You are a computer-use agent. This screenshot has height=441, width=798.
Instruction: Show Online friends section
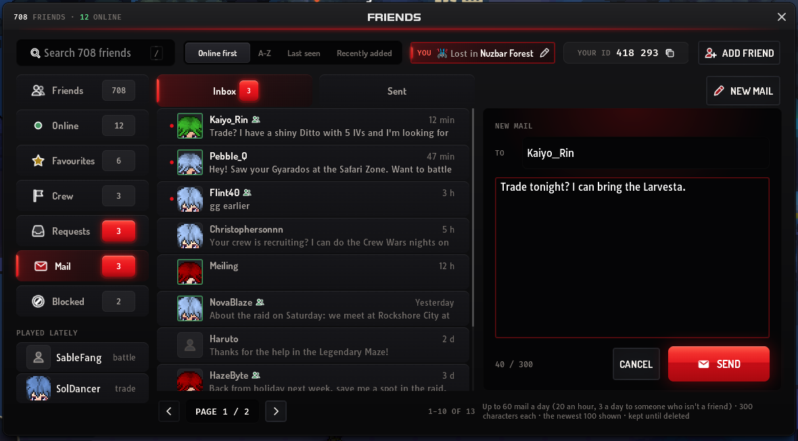pos(83,126)
